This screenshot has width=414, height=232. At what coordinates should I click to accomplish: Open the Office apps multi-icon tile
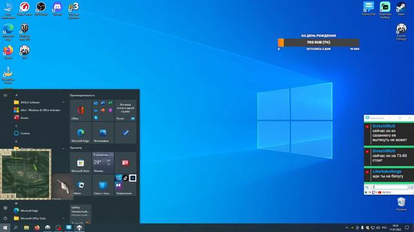pyautogui.click(x=103, y=110)
